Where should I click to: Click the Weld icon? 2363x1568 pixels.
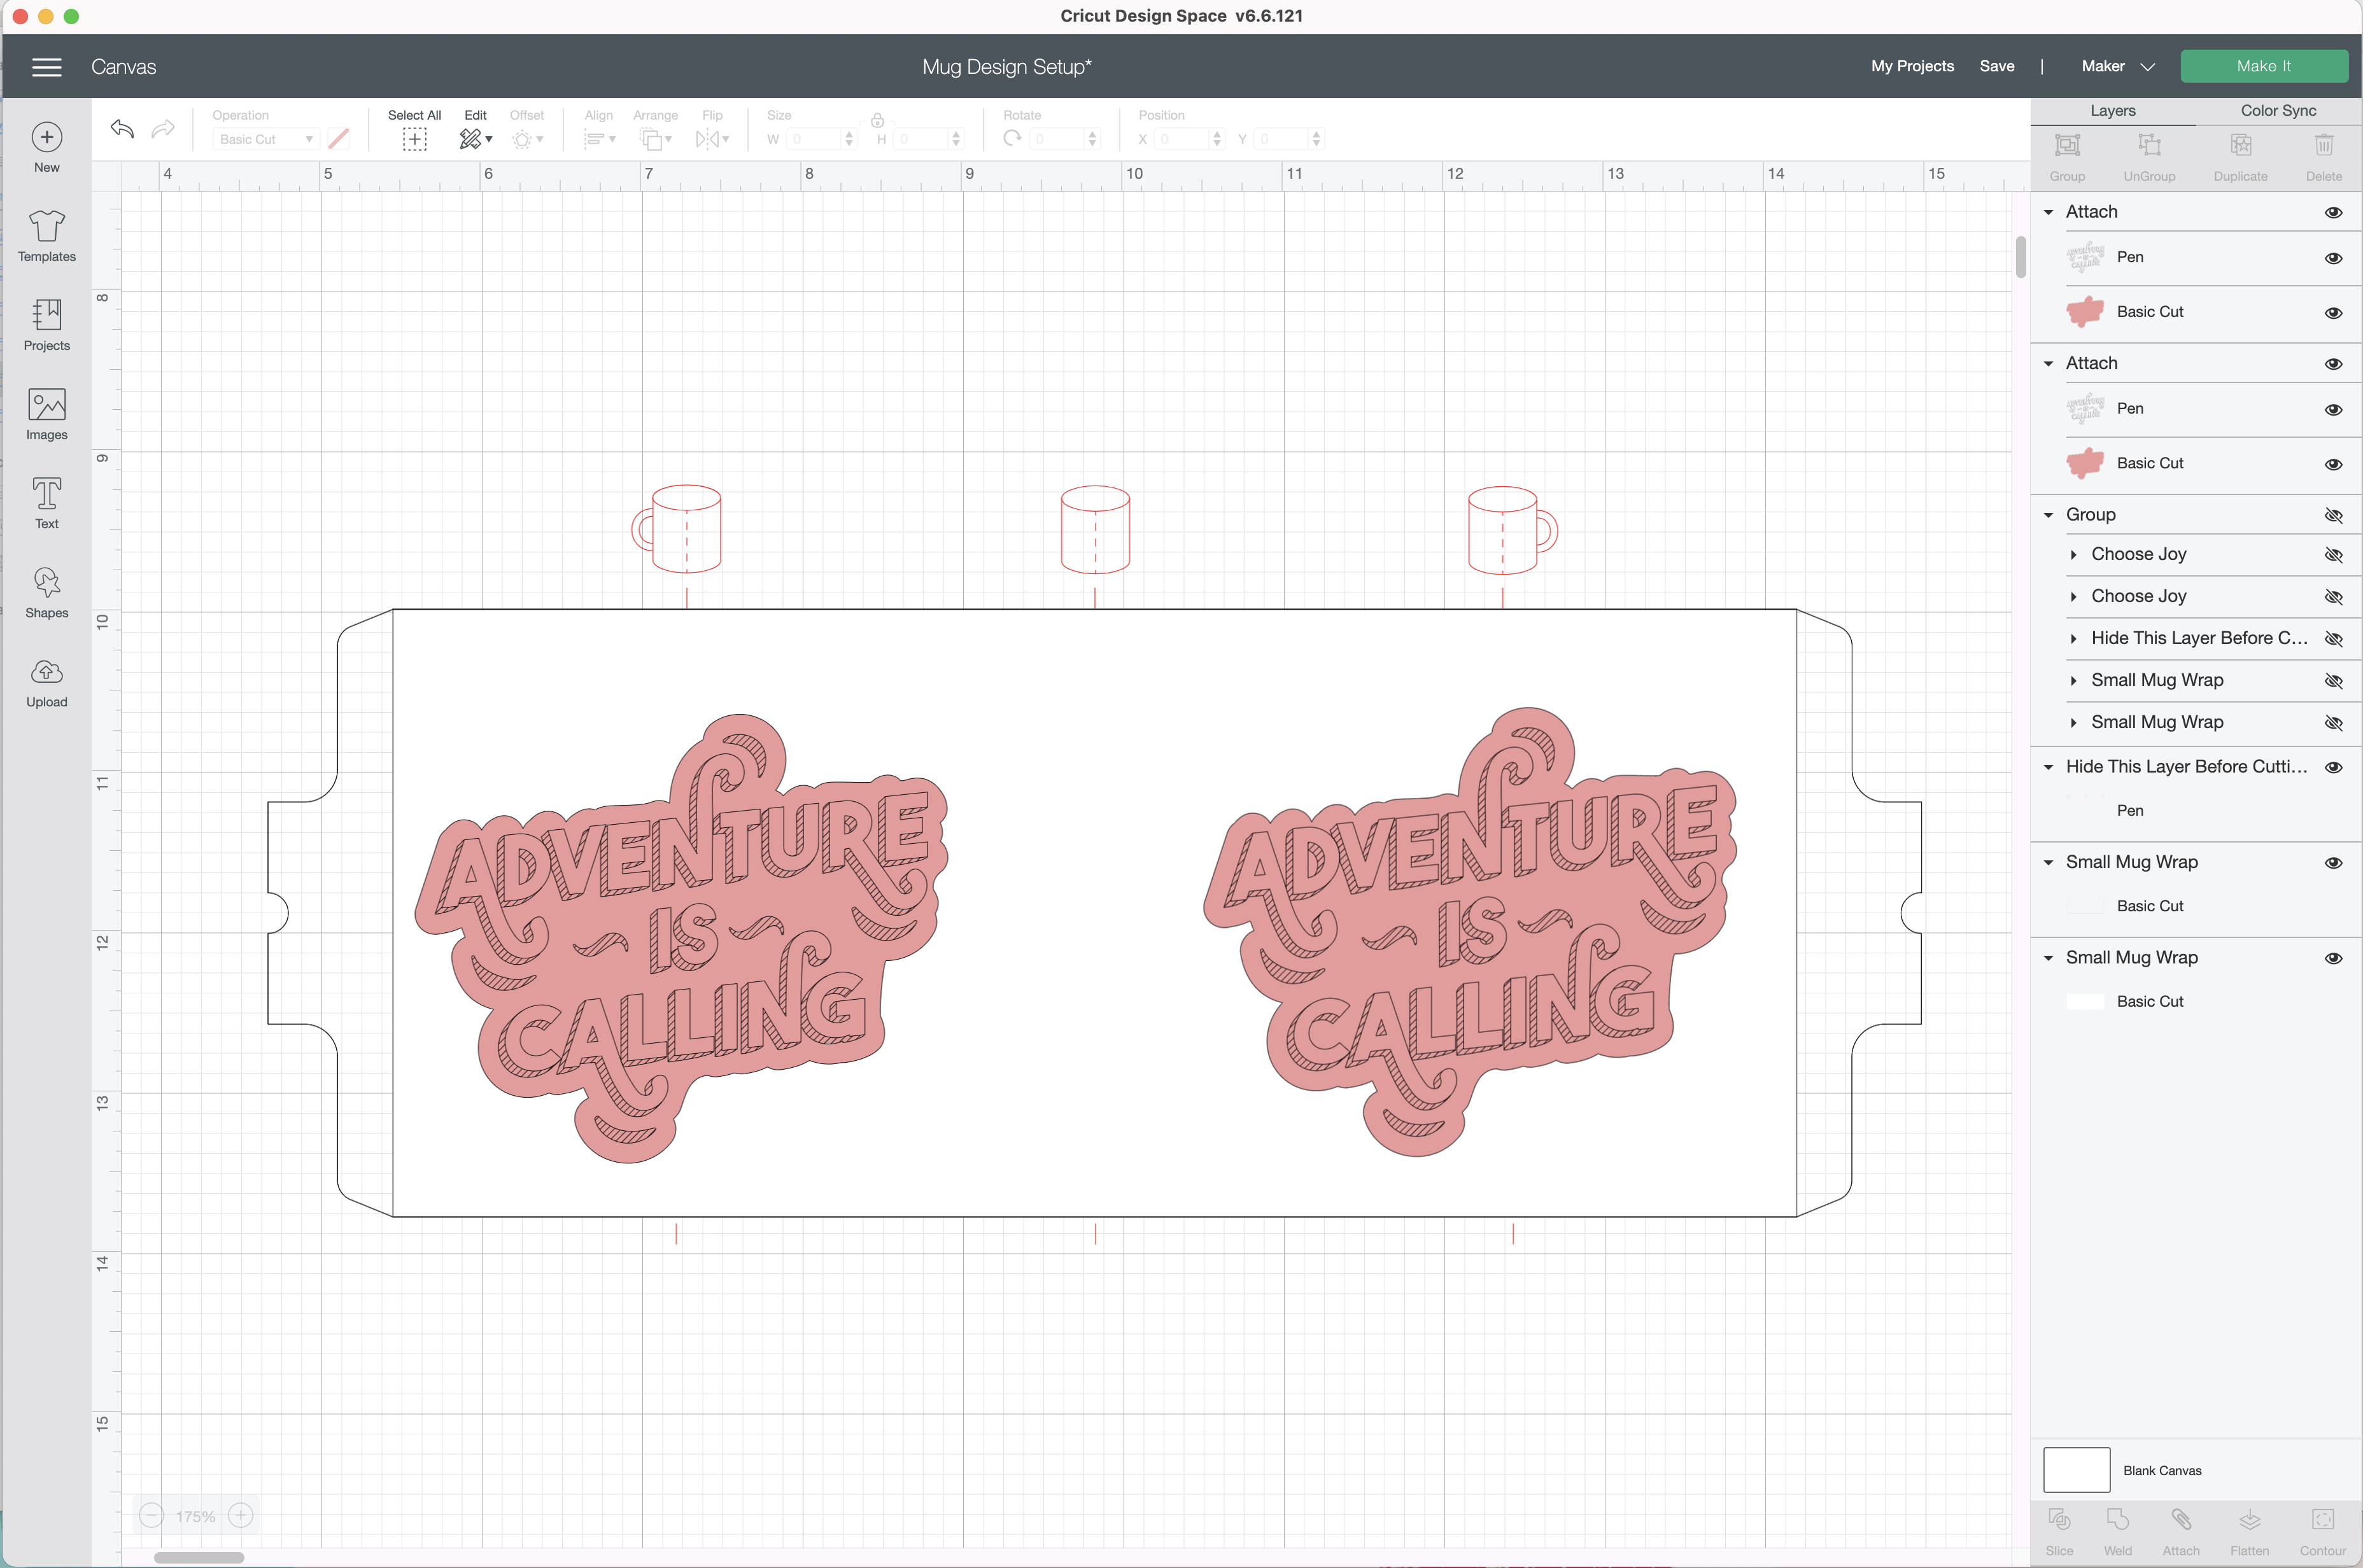(2118, 1528)
